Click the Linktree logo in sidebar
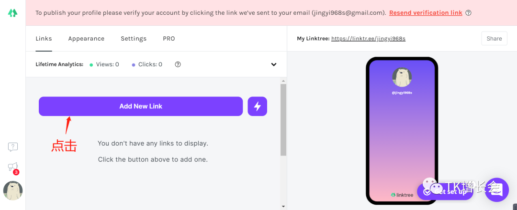 (x=12, y=13)
